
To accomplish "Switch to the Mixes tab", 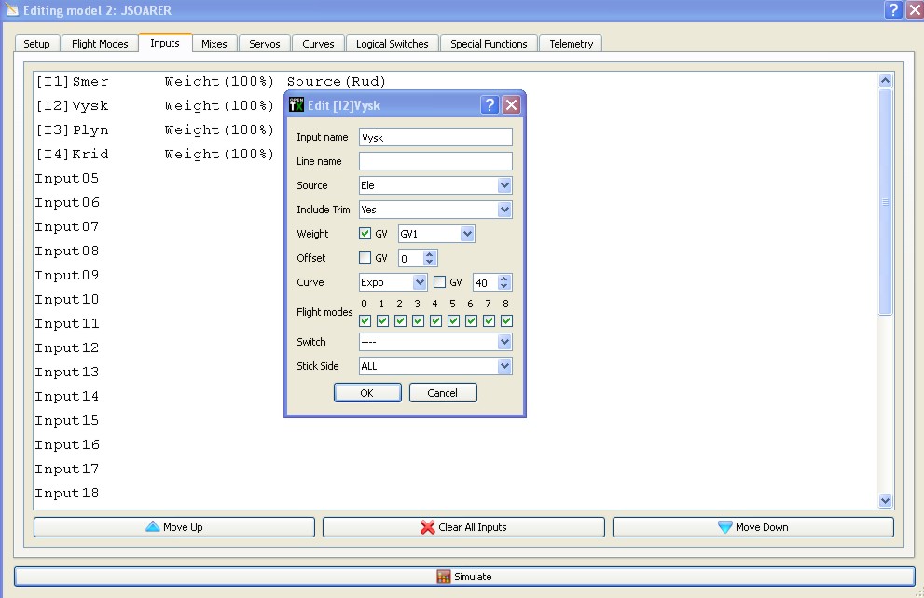I will (214, 44).
